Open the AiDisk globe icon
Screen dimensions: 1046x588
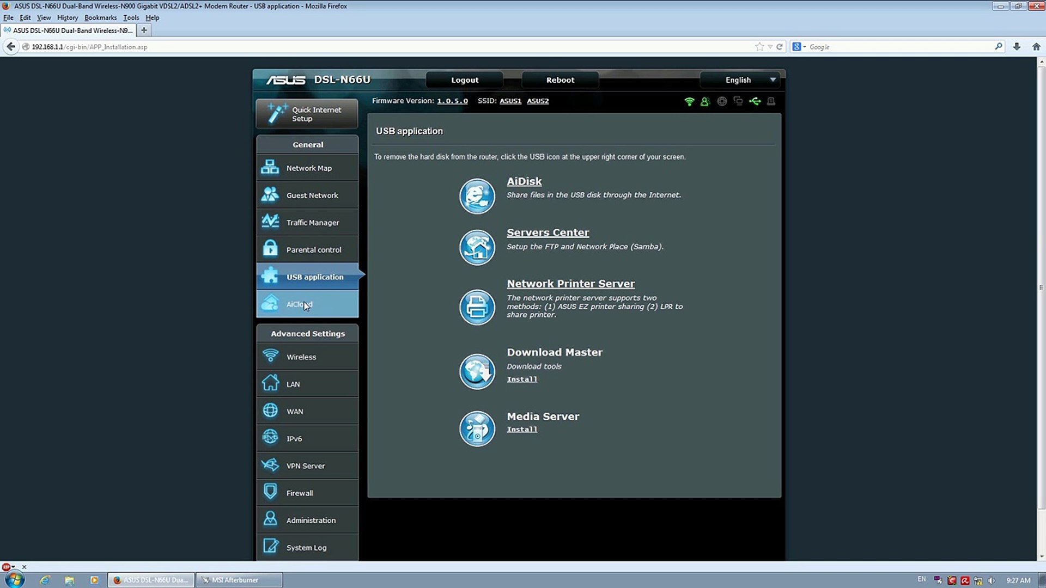[x=477, y=196]
